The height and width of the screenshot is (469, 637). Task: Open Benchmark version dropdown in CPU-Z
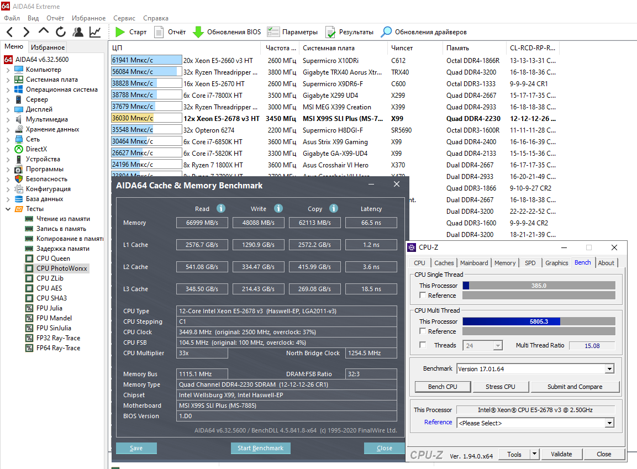[x=609, y=368]
